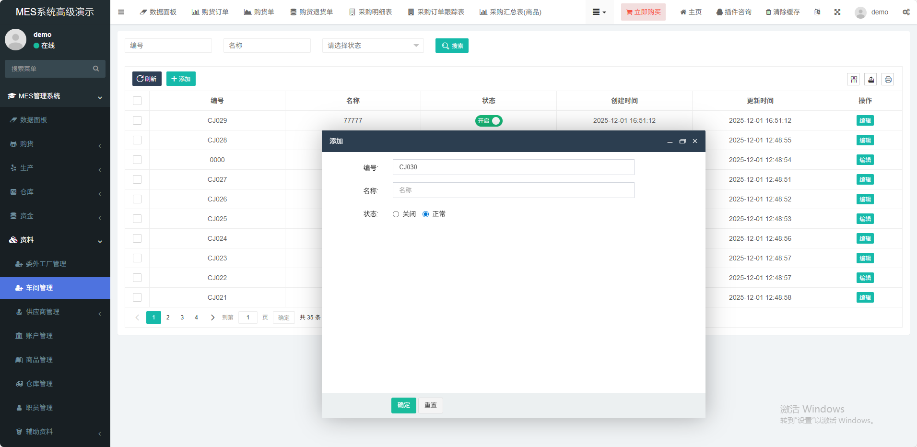917x447 pixels.
Task: Go to page 2 in pagination
Action: pyautogui.click(x=168, y=318)
